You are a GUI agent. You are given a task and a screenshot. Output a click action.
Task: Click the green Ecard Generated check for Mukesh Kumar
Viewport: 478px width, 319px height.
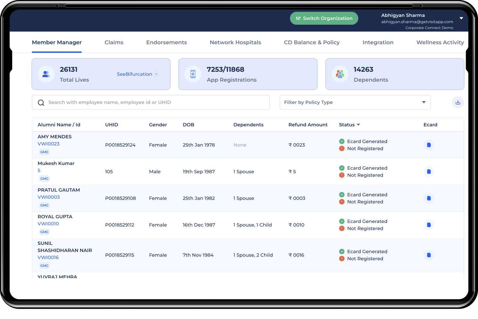click(342, 168)
